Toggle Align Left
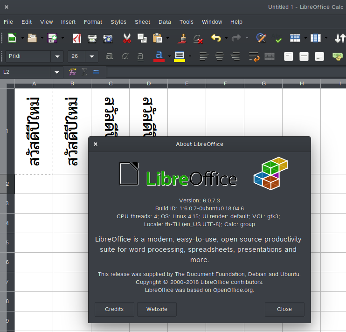This screenshot has height=332, width=346. pos(204,56)
